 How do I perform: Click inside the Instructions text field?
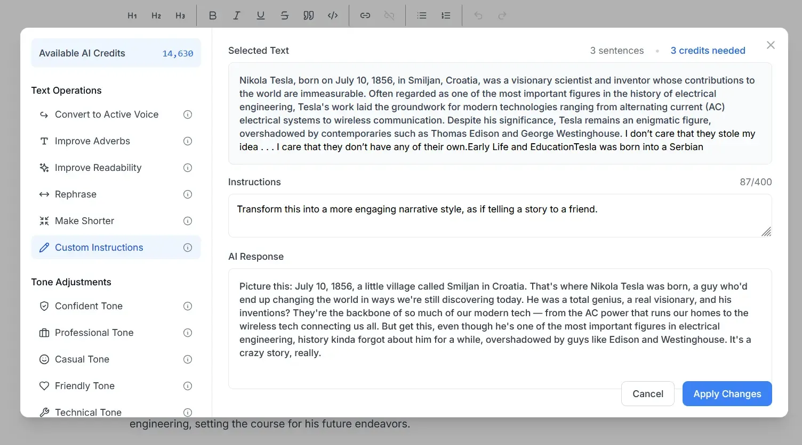500,216
